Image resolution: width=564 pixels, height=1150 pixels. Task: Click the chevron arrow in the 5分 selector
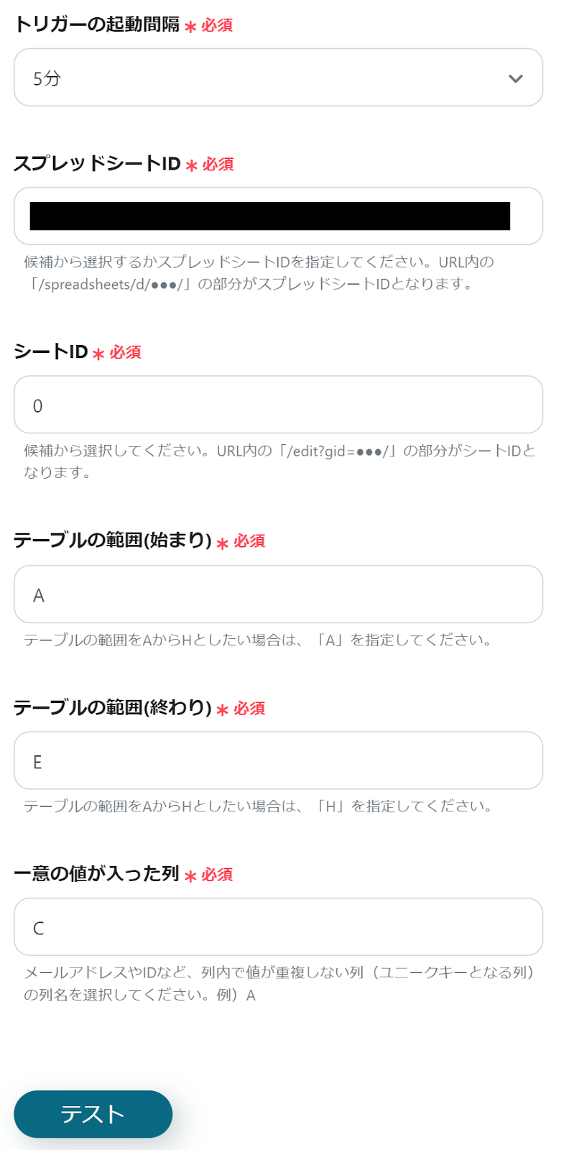515,78
